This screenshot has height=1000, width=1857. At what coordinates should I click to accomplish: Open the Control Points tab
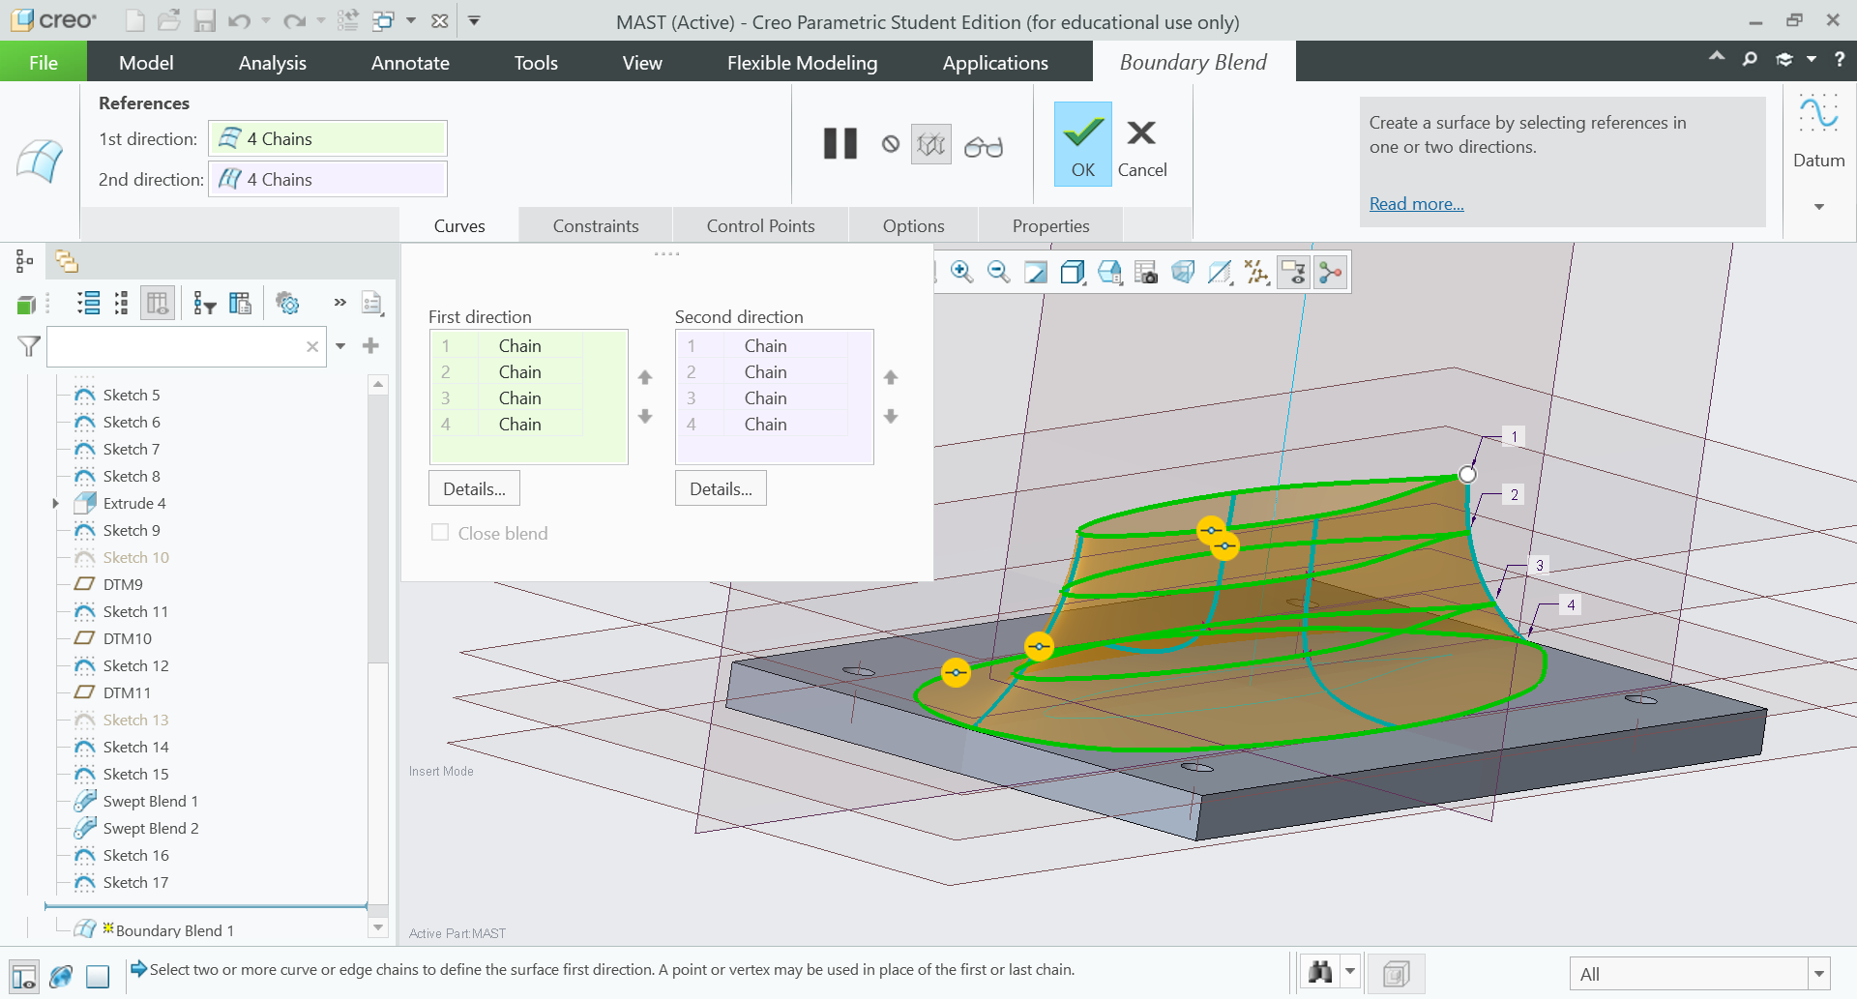(760, 224)
